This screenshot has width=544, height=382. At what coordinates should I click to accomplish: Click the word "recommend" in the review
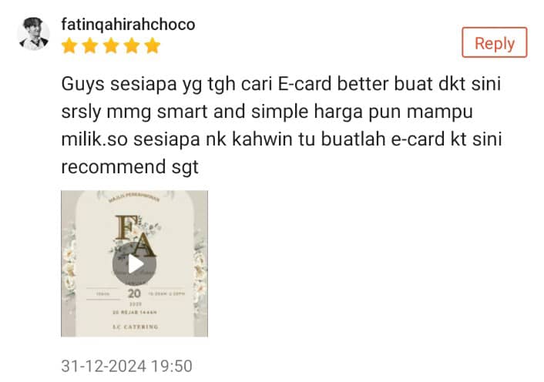tap(113, 166)
